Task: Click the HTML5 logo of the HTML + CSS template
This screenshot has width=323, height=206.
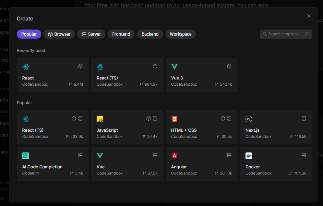Action: click(x=174, y=119)
